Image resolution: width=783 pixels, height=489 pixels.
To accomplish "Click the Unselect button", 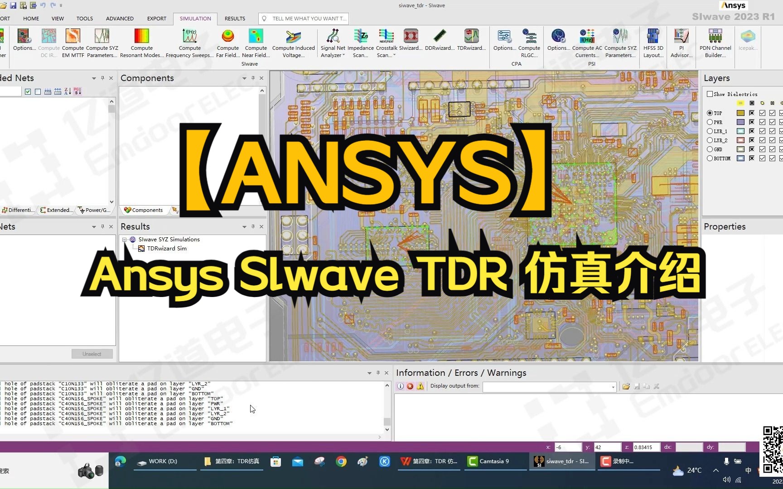I will coord(92,354).
